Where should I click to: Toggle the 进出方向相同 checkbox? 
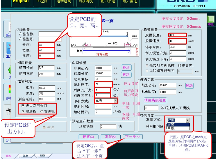(23, 106)
